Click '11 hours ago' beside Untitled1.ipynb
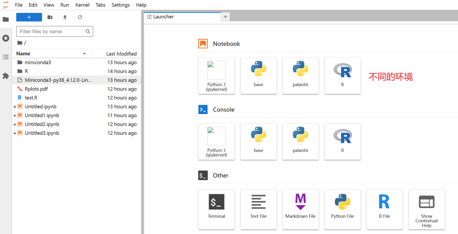Image resolution: width=458 pixels, height=234 pixels. (x=122, y=115)
